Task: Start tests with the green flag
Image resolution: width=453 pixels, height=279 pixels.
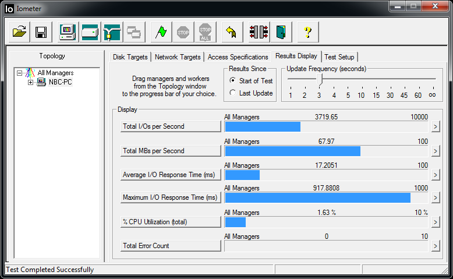Action: click(161, 32)
